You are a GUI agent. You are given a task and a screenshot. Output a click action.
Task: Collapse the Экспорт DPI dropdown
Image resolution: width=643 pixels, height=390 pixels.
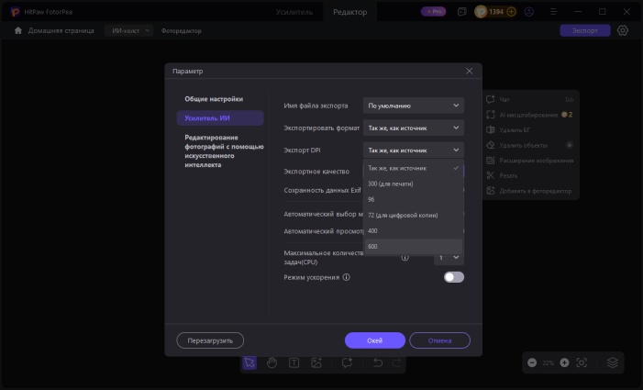pyautogui.click(x=414, y=150)
